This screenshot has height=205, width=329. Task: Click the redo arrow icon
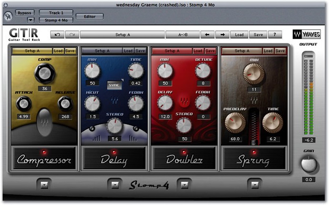[72, 35]
